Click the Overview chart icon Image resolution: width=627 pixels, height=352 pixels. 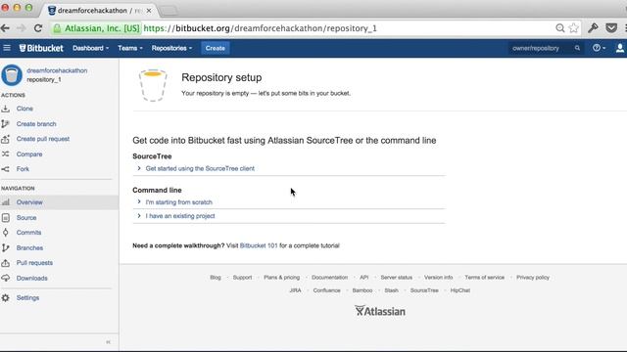(6, 202)
